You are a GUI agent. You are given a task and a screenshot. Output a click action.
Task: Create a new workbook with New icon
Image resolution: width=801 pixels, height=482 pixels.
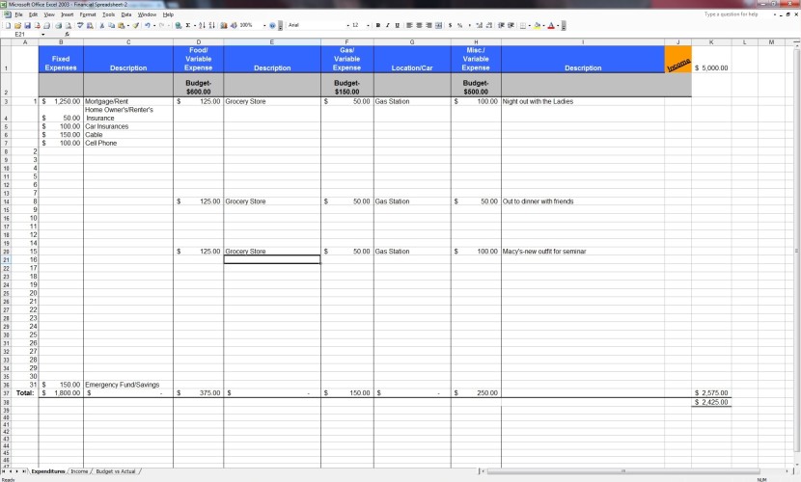pyautogui.click(x=8, y=25)
